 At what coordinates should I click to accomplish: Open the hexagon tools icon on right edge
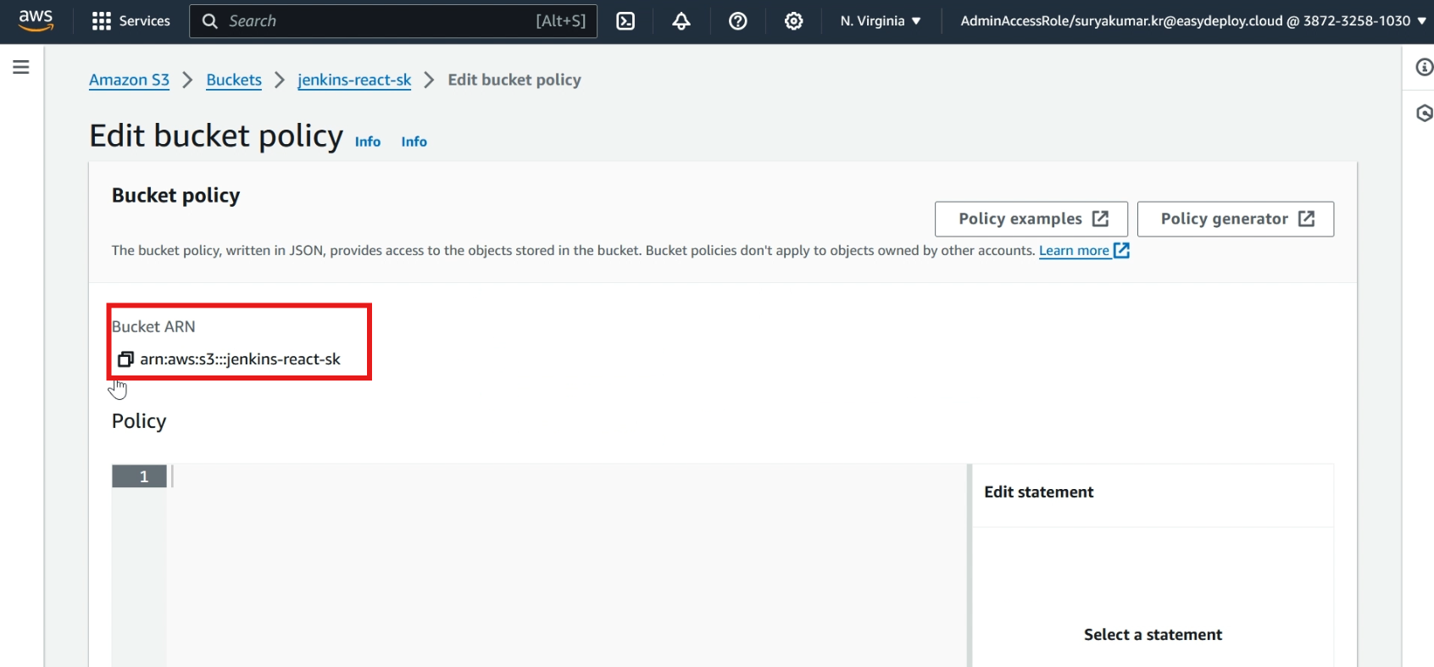point(1424,113)
